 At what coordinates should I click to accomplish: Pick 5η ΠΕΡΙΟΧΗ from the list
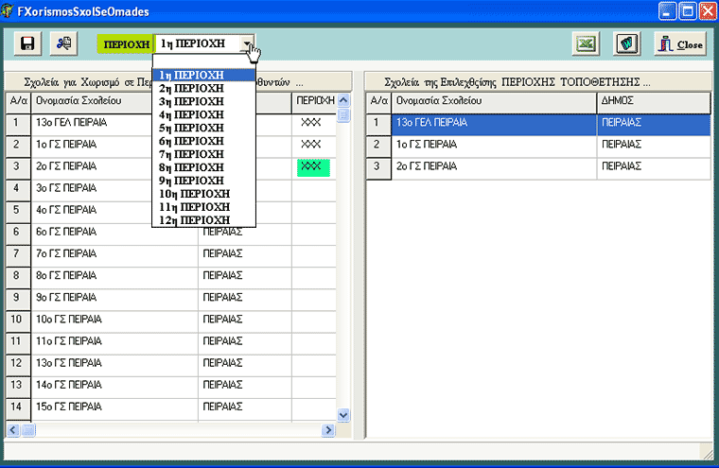[191, 128]
